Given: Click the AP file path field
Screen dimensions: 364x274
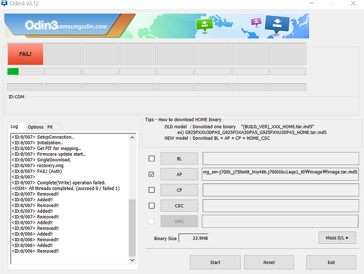Looking at the screenshot, I should [x=280, y=174].
